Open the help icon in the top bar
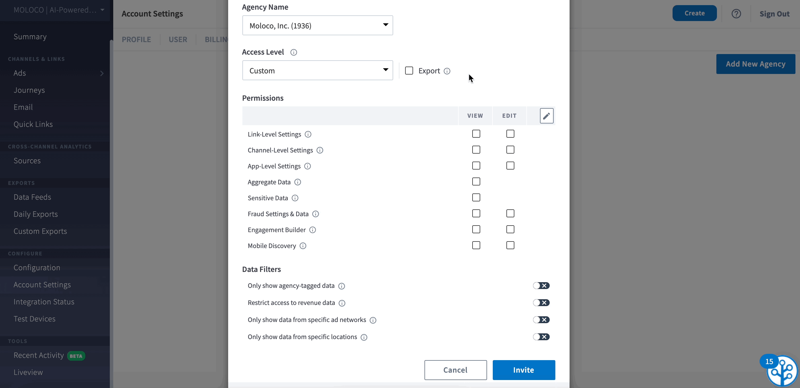800x388 pixels. [737, 13]
